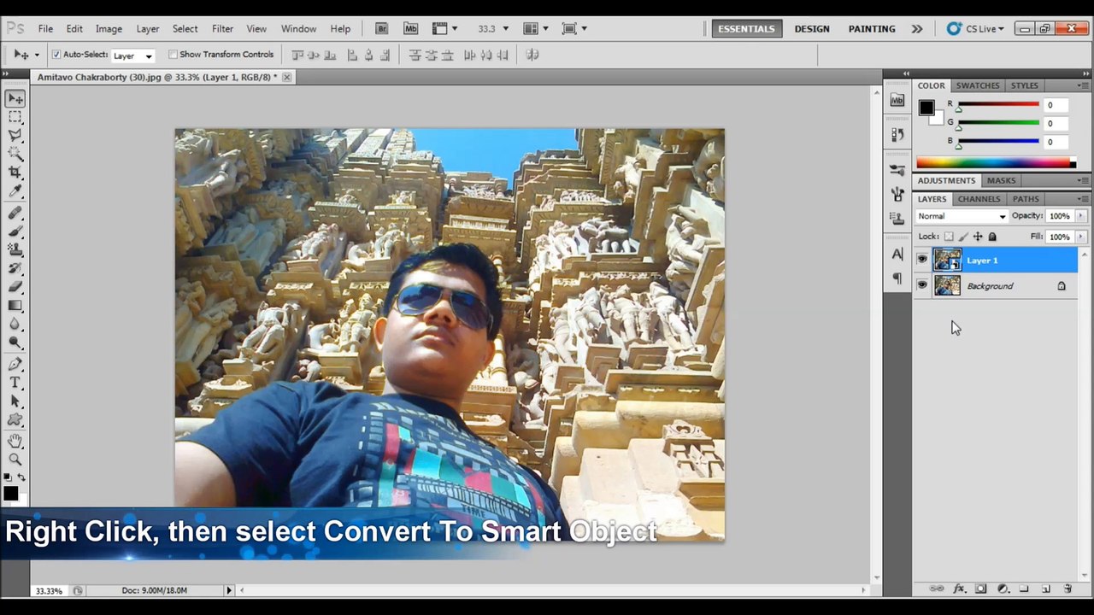Hide the Background layer eye icon
Image resolution: width=1094 pixels, height=615 pixels.
pos(922,286)
